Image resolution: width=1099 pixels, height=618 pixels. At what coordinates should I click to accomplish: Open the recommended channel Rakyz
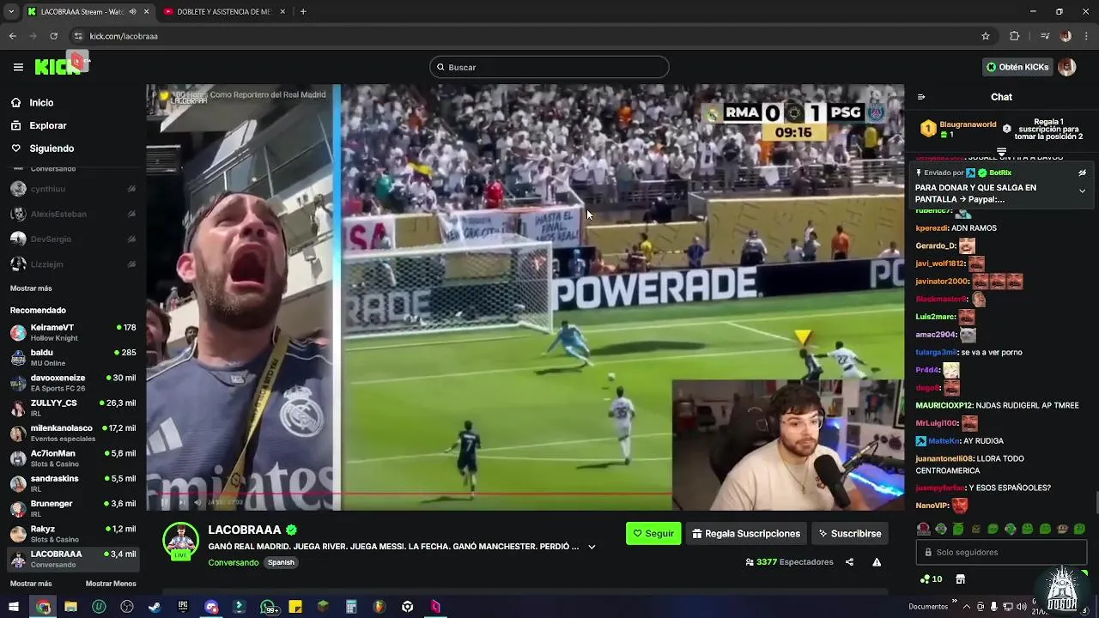(x=73, y=533)
